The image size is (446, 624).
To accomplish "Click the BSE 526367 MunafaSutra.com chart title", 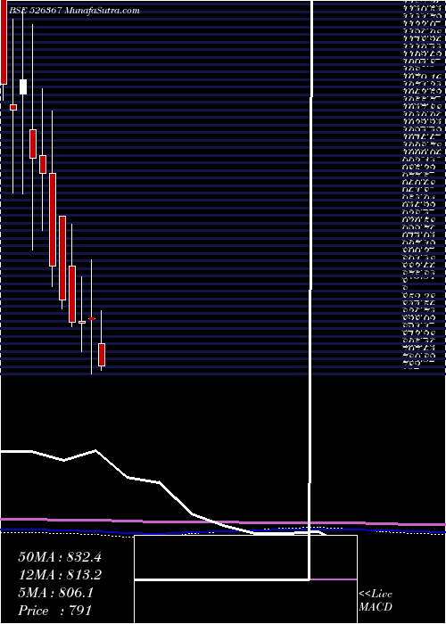I will [74, 11].
